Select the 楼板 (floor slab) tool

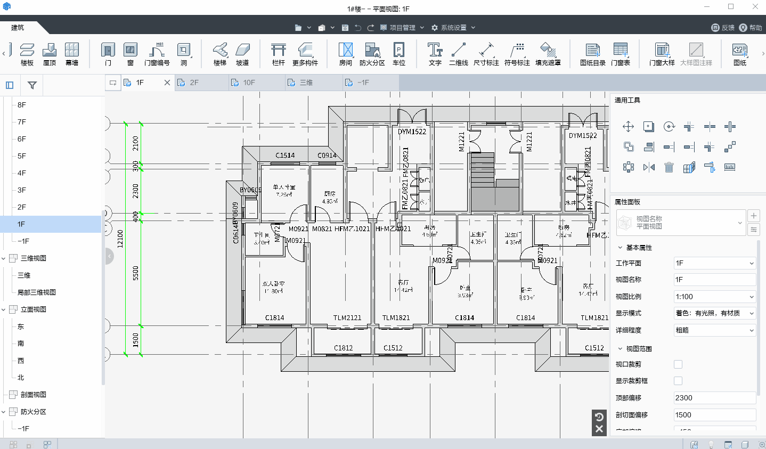(x=27, y=55)
